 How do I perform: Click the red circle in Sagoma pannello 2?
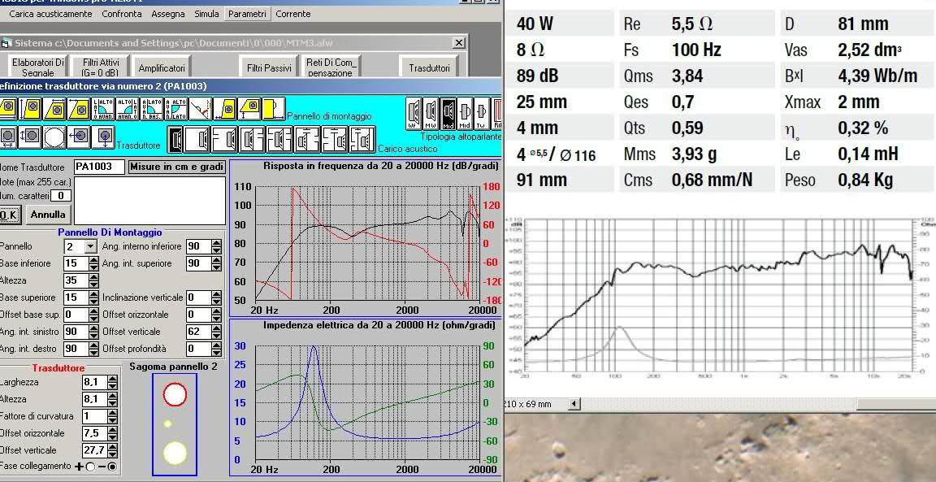[x=175, y=394]
